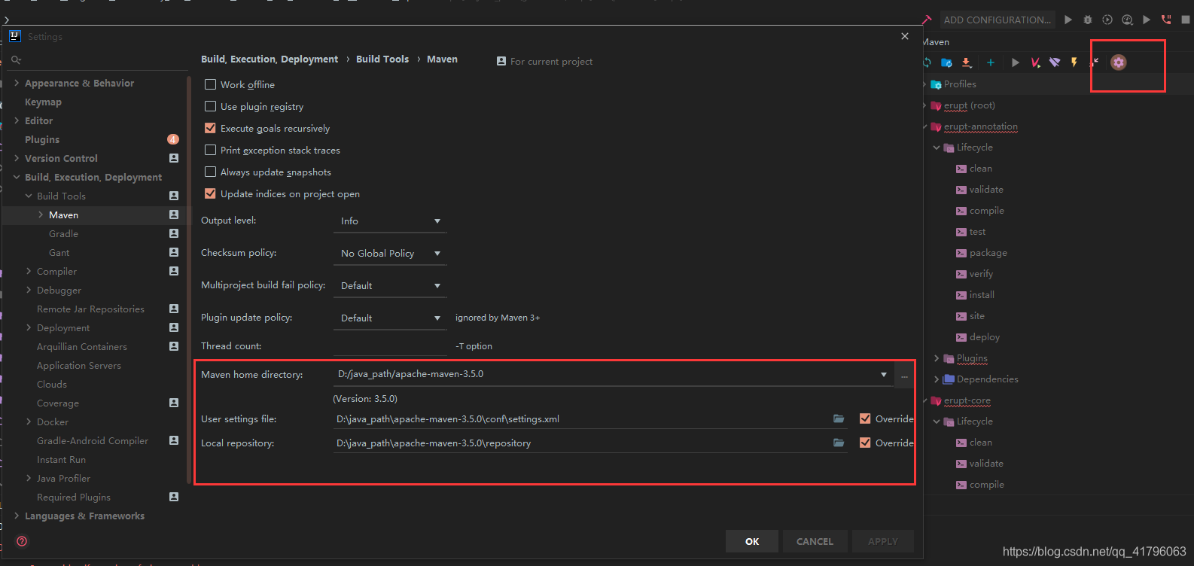
Task: Click Build, Execution, Deployment breadcrumb
Action: (270, 59)
